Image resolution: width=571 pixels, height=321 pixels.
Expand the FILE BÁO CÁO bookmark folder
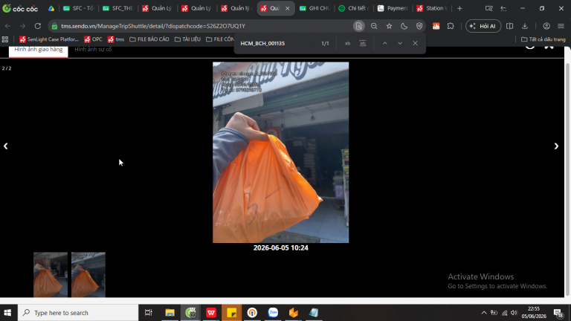149,39
